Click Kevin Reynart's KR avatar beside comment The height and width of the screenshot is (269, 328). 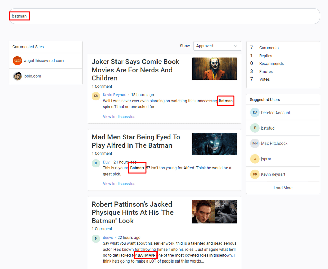point(96,96)
